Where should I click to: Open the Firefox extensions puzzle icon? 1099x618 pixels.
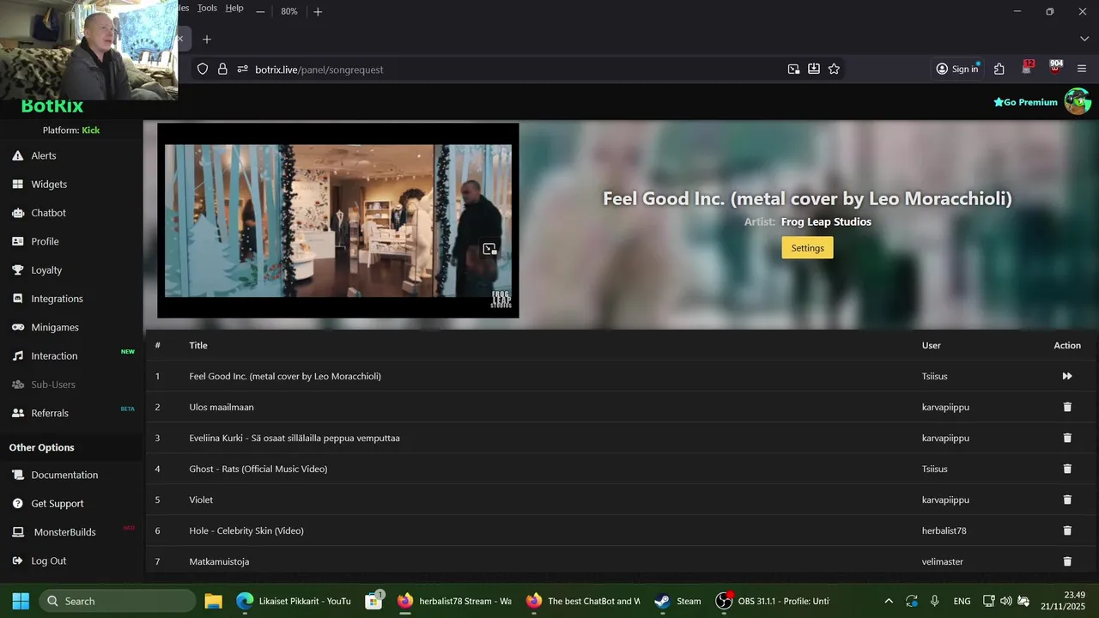pos(999,69)
